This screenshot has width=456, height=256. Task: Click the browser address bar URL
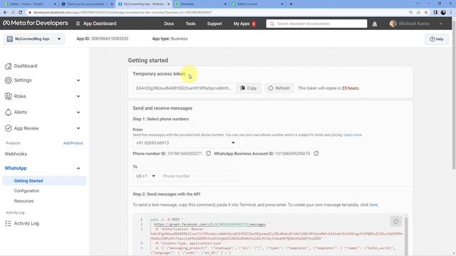coord(123,13)
